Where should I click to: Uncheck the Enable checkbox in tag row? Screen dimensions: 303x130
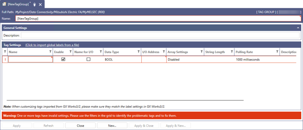click(63, 59)
